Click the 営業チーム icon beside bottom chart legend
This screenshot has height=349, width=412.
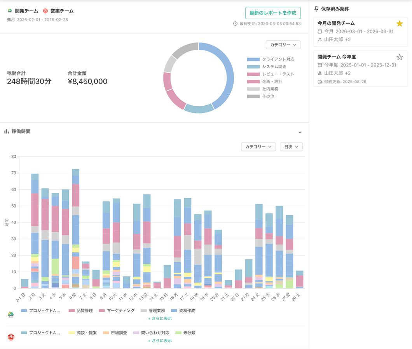tap(11, 337)
